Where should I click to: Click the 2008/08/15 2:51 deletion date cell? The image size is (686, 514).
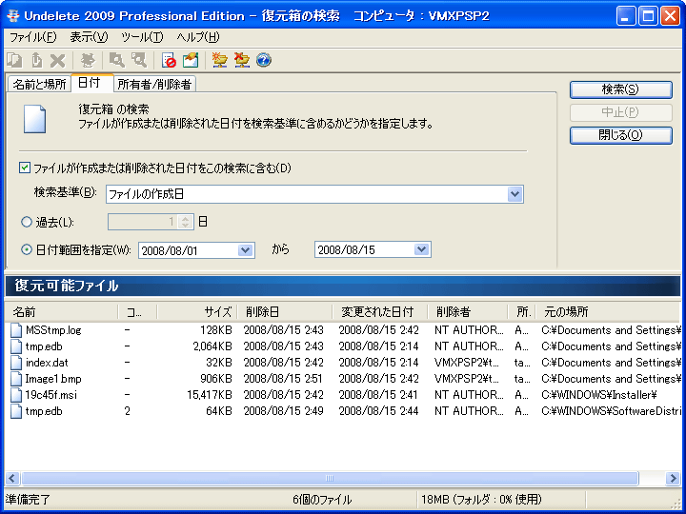[x=283, y=379]
